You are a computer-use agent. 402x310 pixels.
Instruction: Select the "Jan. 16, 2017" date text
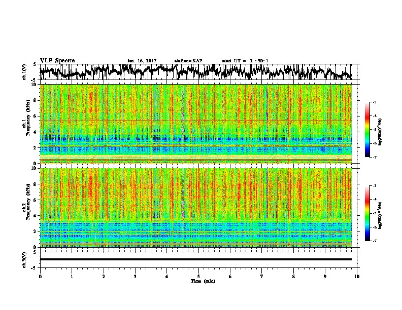click(x=142, y=61)
